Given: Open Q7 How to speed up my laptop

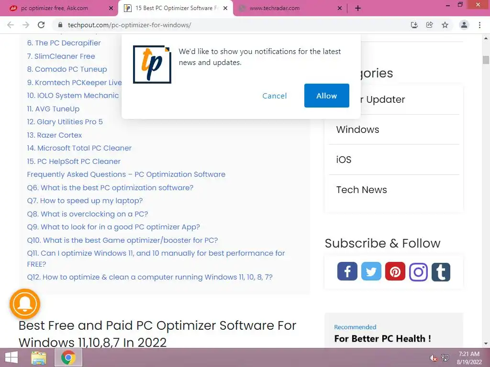Looking at the screenshot, I should [85, 201].
